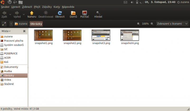Select the snapshot4.png thumbnail

tap(130, 35)
